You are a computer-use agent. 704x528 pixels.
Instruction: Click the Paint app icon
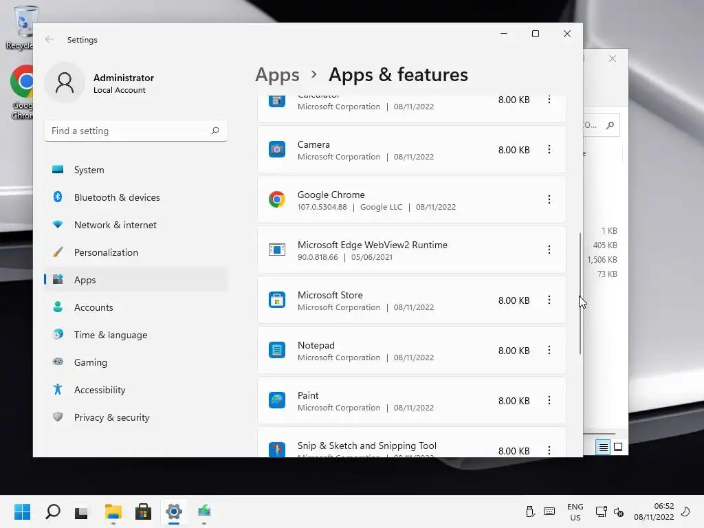click(276, 401)
